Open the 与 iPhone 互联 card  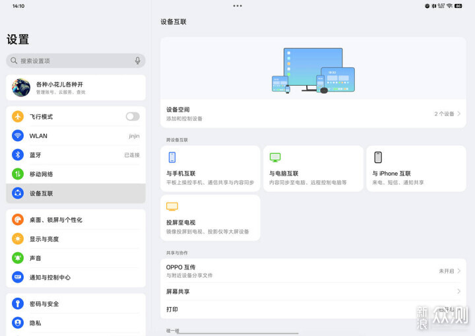point(416,168)
